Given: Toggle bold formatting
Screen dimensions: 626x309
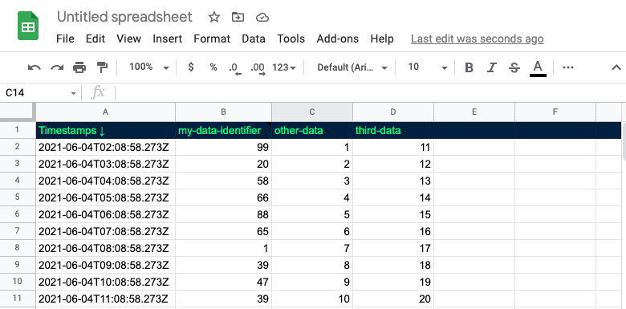Looking at the screenshot, I should click(469, 68).
